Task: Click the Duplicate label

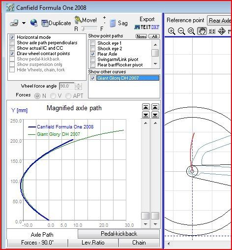Action: point(60,23)
